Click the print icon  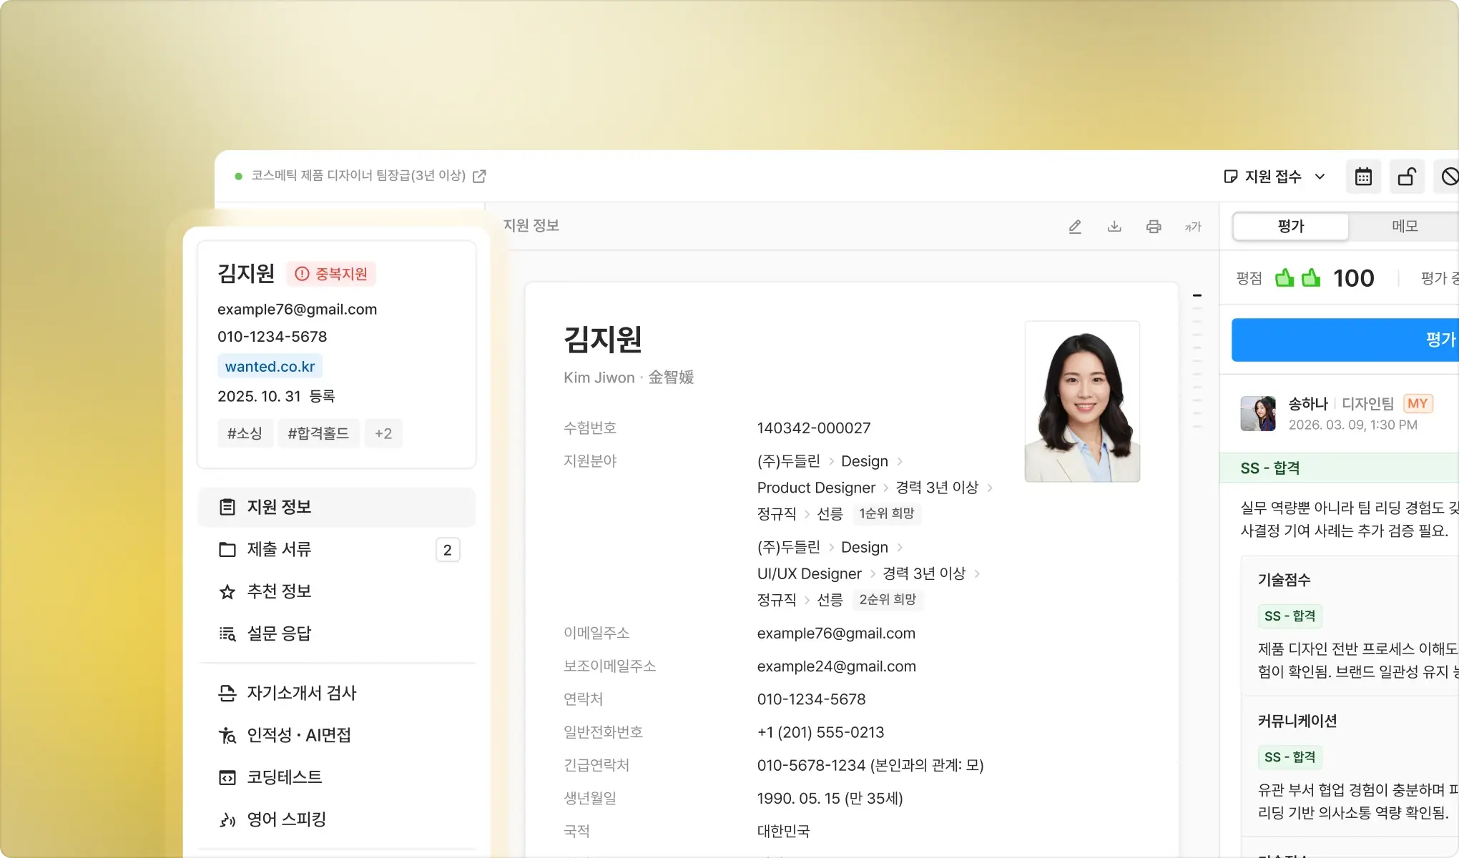pos(1154,227)
